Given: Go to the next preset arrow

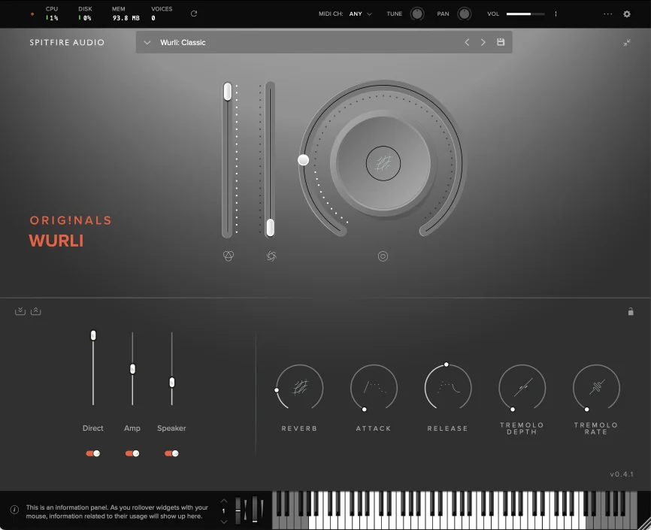Looking at the screenshot, I should [483, 42].
